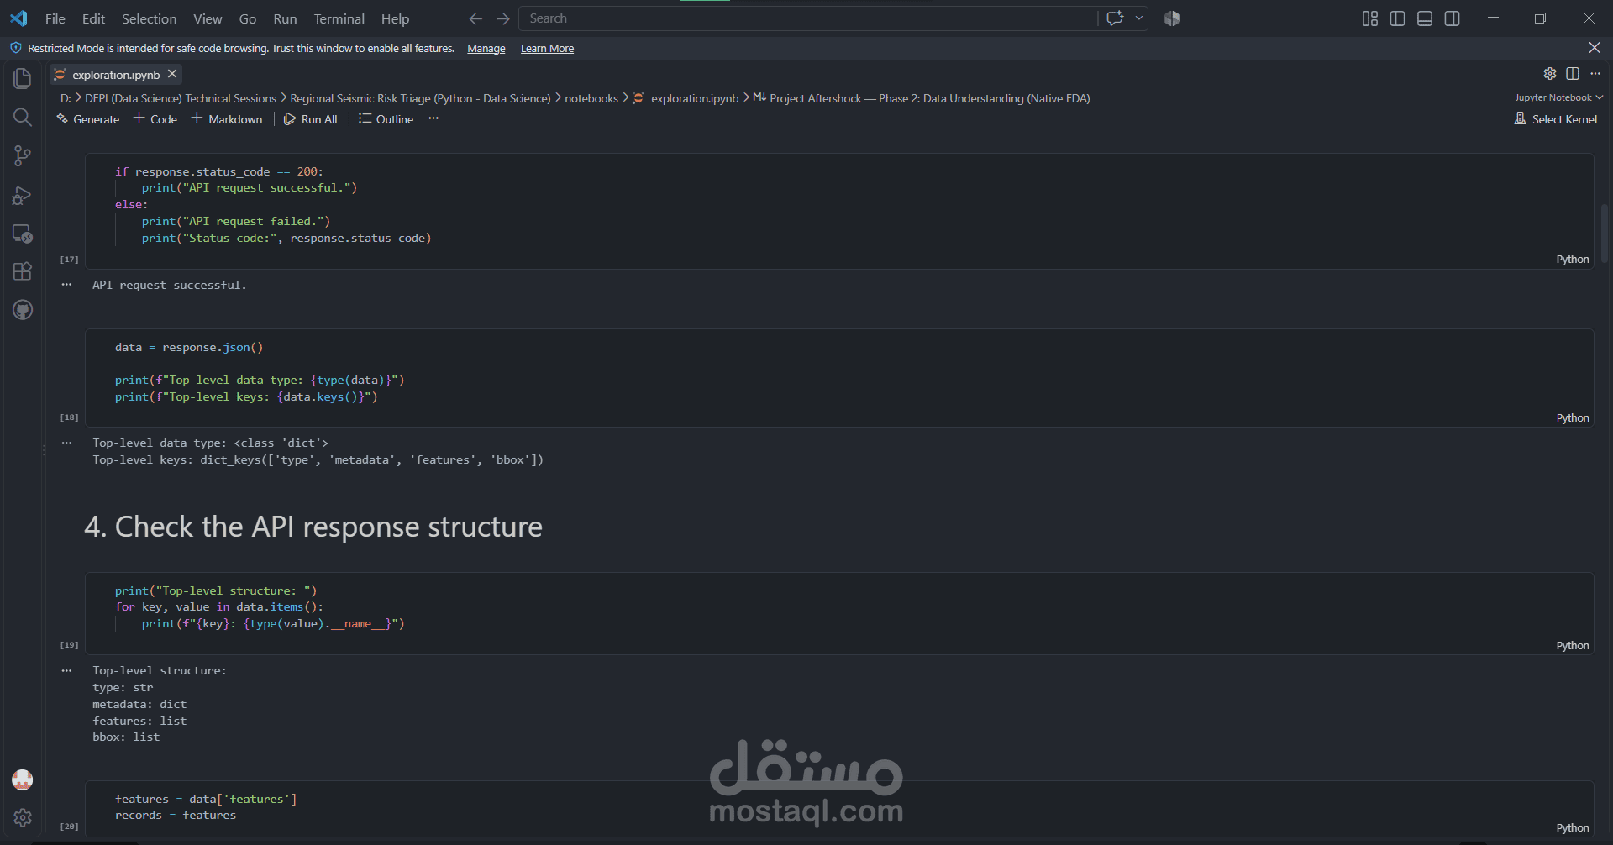Select the exploration.ipynb tab

pos(115,75)
